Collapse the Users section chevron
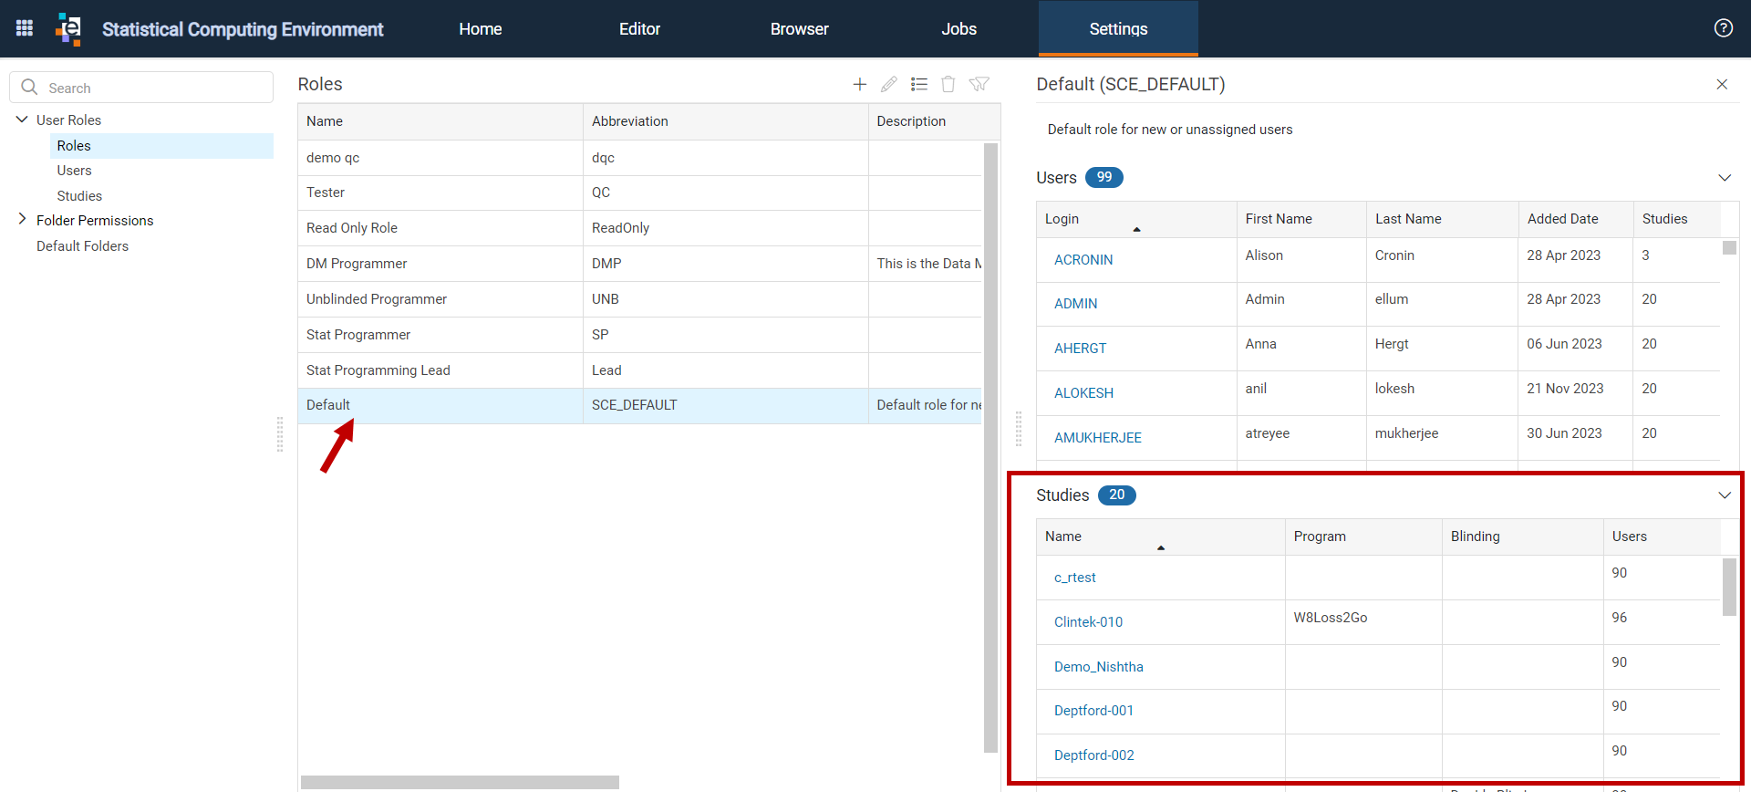The width and height of the screenshot is (1751, 802). click(1725, 178)
